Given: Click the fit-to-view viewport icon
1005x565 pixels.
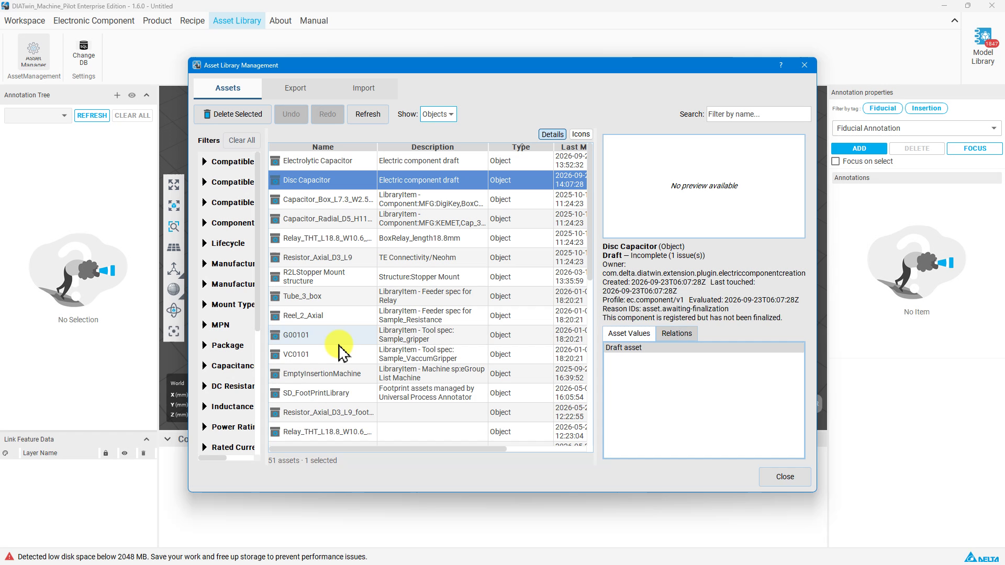Looking at the screenshot, I should (174, 185).
